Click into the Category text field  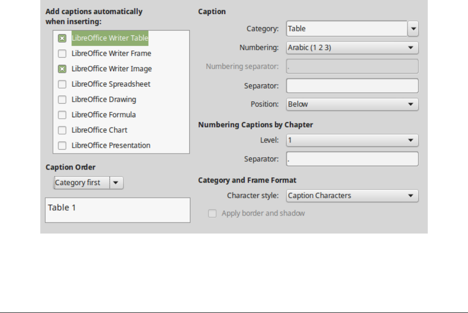(x=347, y=29)
